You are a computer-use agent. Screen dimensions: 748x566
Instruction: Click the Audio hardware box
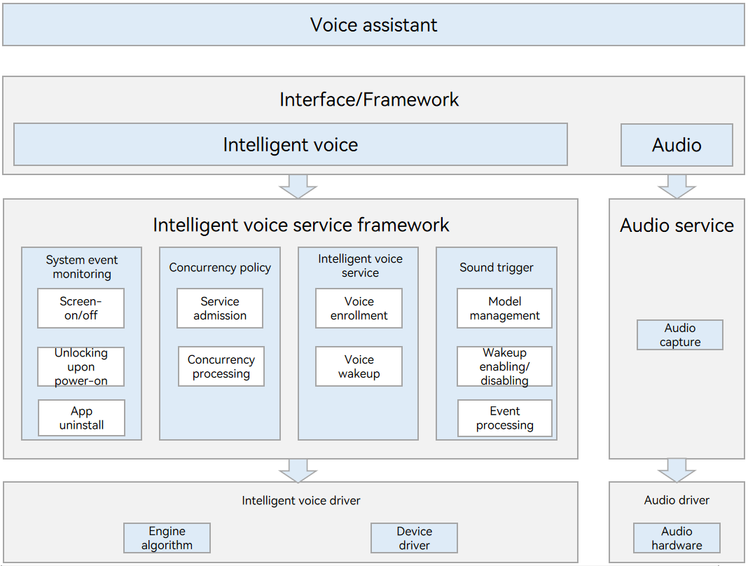tap(677, 538)
